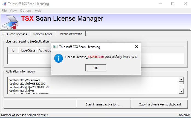This screenshot has height=118, width=191.
Task: Copy hardware key to clipboard
Action: point(160,104)
